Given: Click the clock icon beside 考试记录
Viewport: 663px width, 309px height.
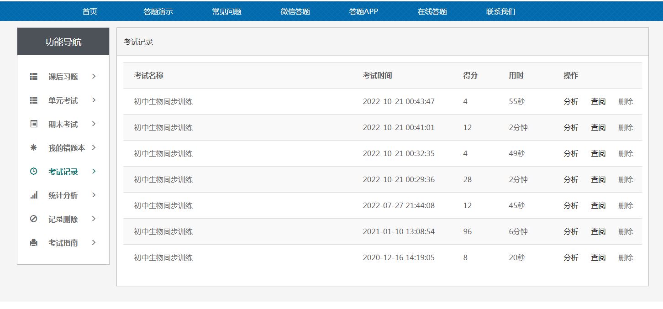Looking at the screenshot, I should tap(34, 172).
